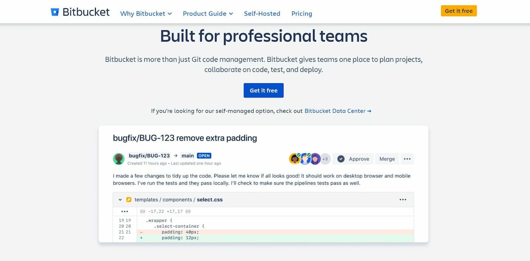Follow the Bitbucket Data Center link

click(x=338, y=111)
